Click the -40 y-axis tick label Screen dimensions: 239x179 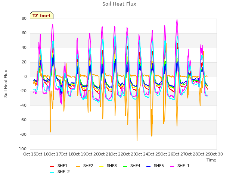click(x=23, y=105)
